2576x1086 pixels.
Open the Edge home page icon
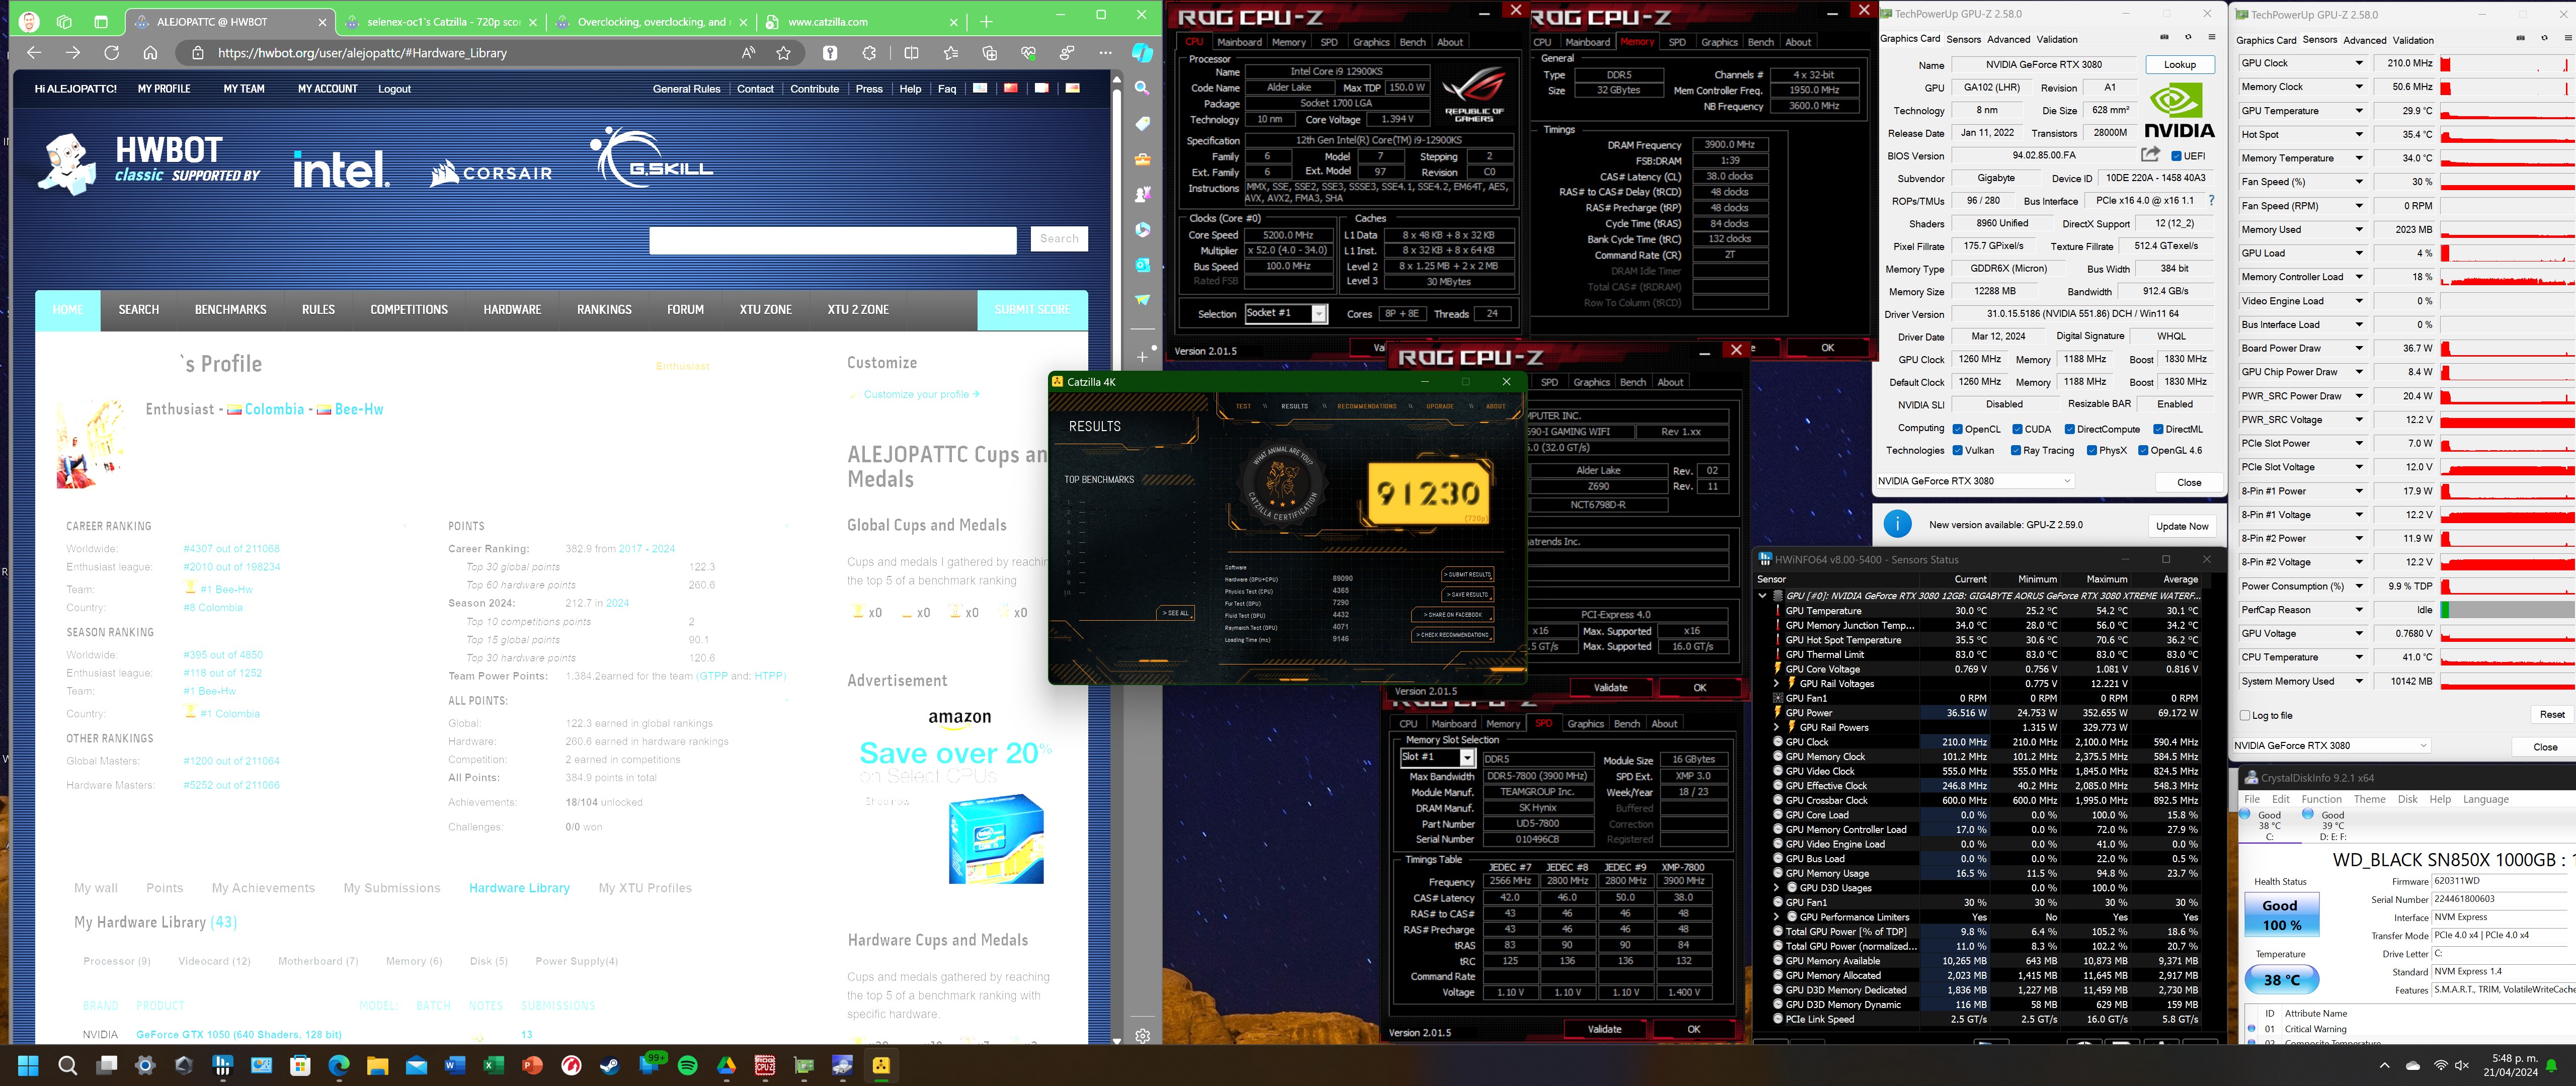pos(150,53)
